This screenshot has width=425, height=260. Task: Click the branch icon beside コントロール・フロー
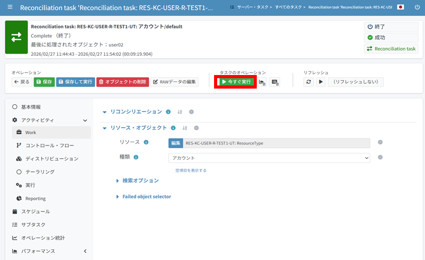click(19, 145)
